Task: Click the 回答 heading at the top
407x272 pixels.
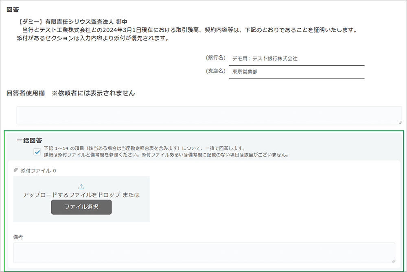Action: pos(13,9)
